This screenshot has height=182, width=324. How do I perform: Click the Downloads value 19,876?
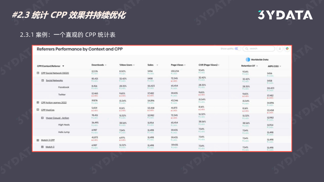tap(94, 101)
